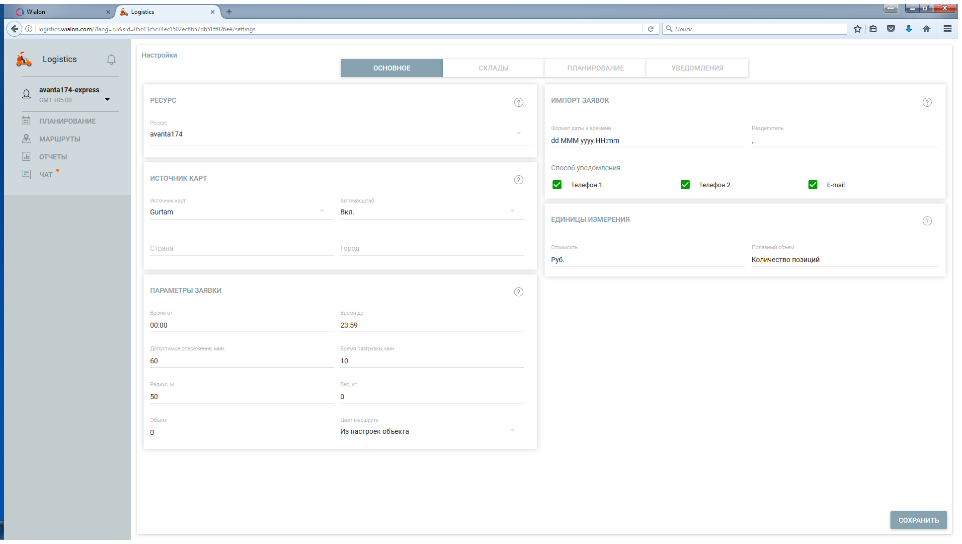Click the Планирование calendar icon in sidebar
Screen dimensions: 962x544
[x=26, y=121]
